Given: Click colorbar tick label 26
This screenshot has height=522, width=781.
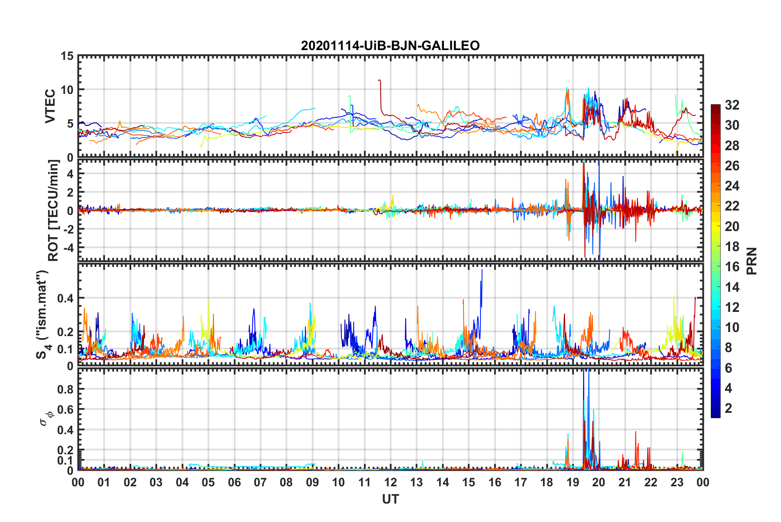Looking at the screenshot, I should (x=732, y=166).
